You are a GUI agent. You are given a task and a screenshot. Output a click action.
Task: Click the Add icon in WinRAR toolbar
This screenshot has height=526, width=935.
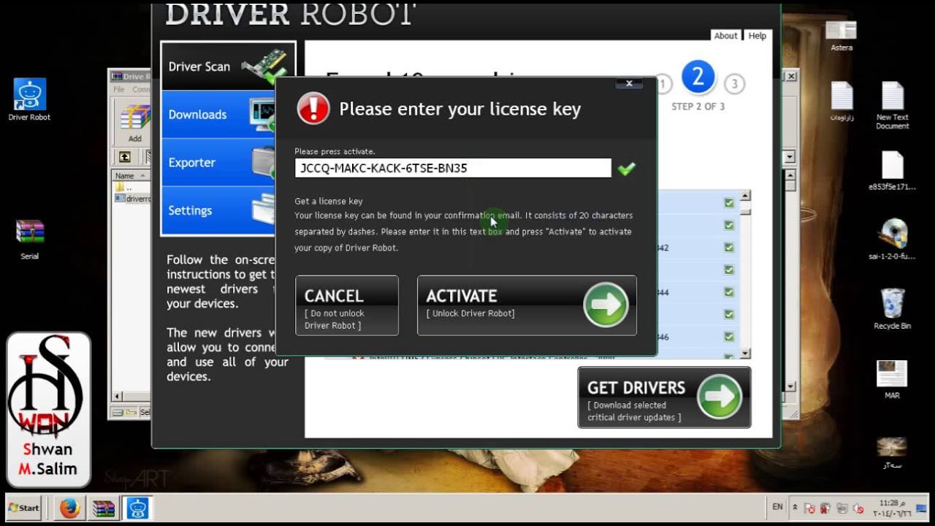point(135,123)
